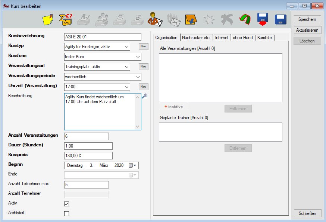Toggle the inaktive filter under Veranstaltungen
Screen dimensions: 326x222
coord(173,107)
